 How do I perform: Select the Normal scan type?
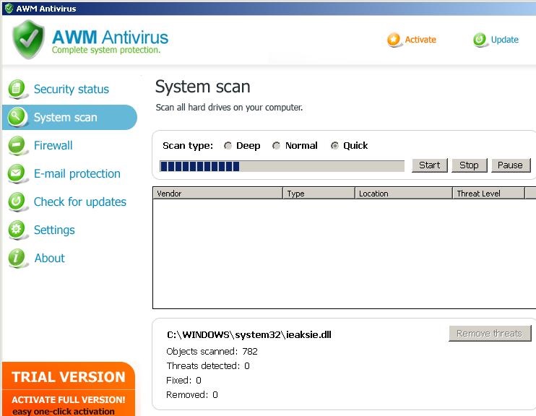coord(277,146)
